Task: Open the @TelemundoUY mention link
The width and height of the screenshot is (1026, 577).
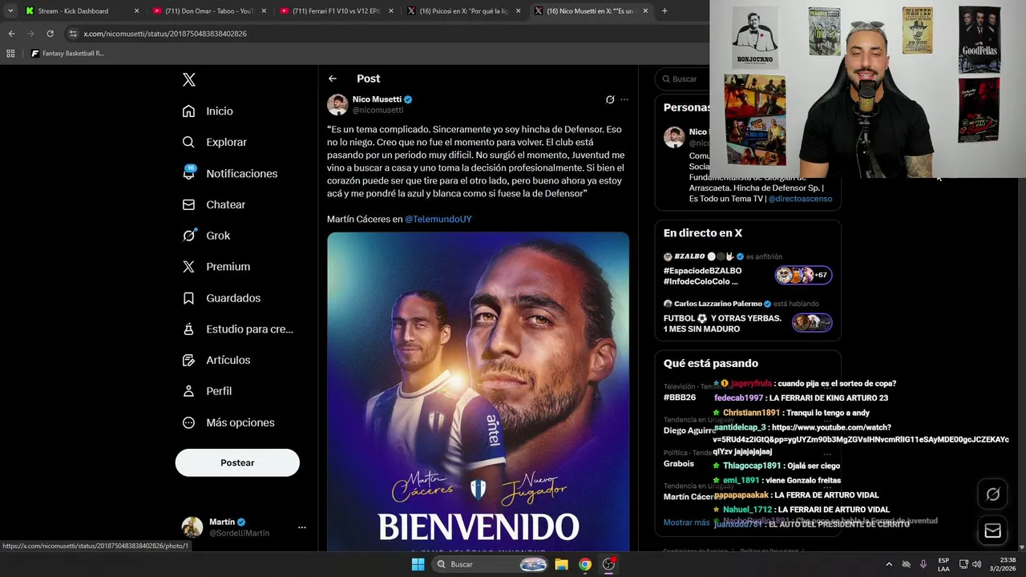Action: (x=438, y=219)
